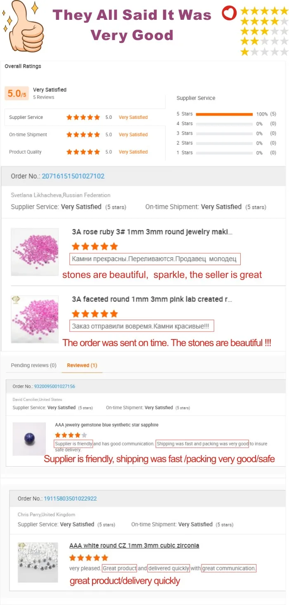This screenshot has height=605, width=289.
Task: Open the pink lab created stones thumbnail
Action: (35, 319)
